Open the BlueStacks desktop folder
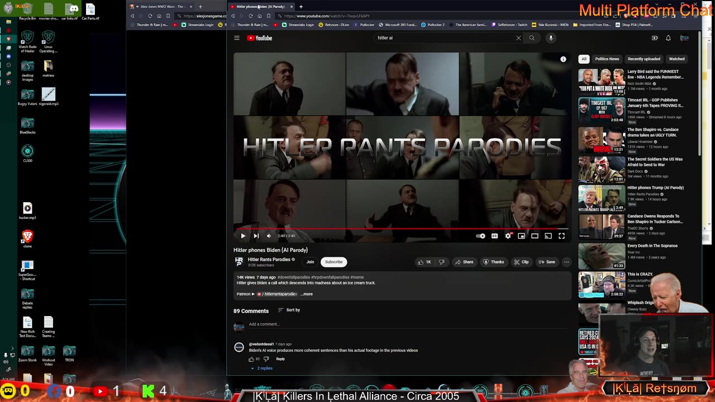Viewport: 715px width, 402px height. [27, 126]
